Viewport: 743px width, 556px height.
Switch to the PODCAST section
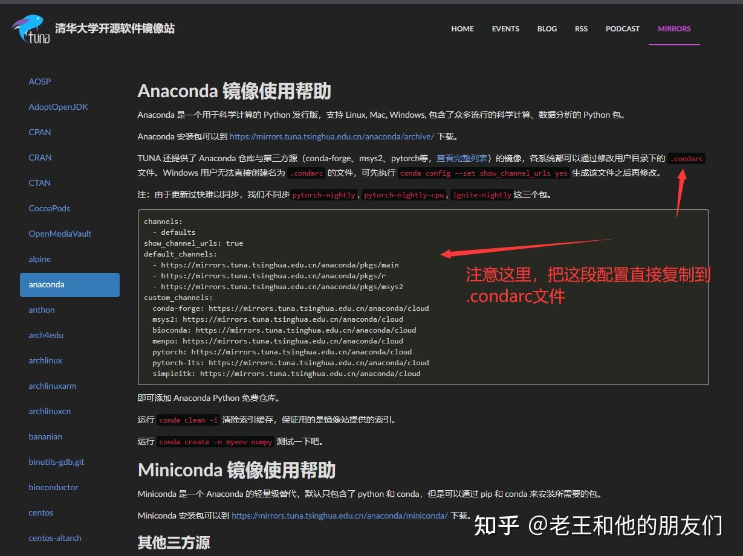coord(622,28)
